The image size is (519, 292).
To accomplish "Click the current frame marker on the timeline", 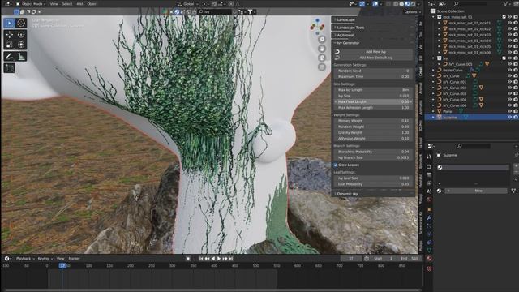I will (62, 265).
